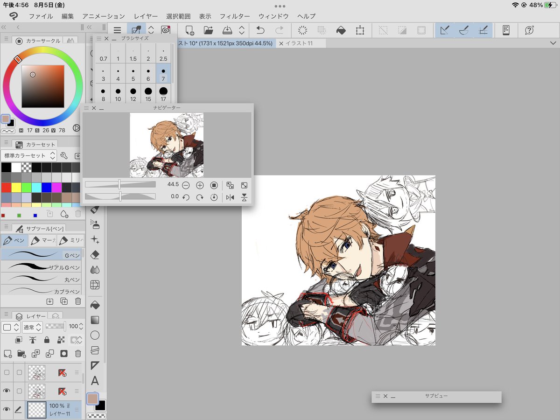Select the 丸ペン sub tool
560x420 pixels.
(x=41, y=279)
